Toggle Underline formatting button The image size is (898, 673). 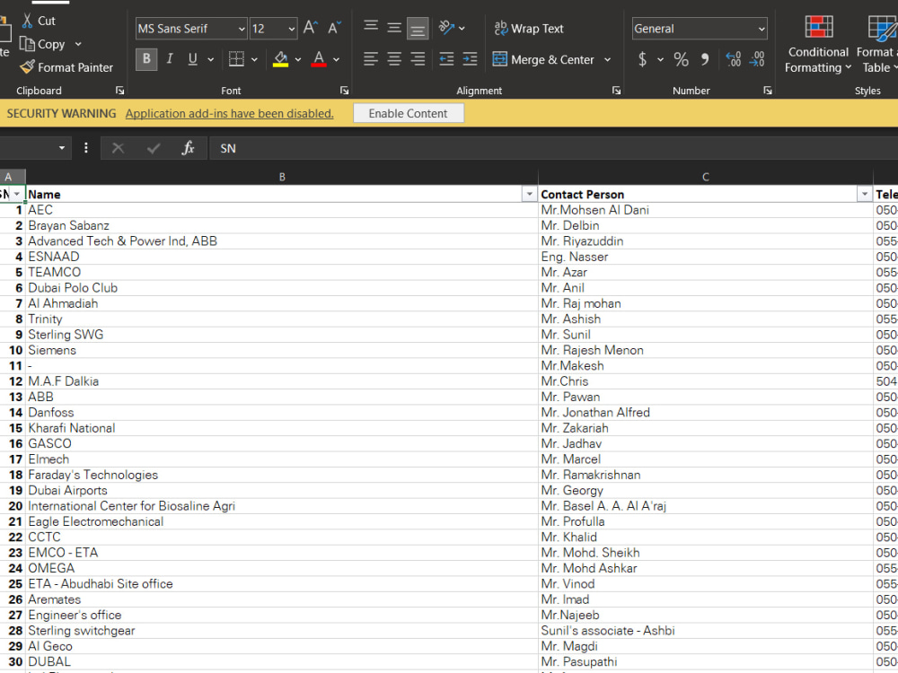click(x=192, y=59)
